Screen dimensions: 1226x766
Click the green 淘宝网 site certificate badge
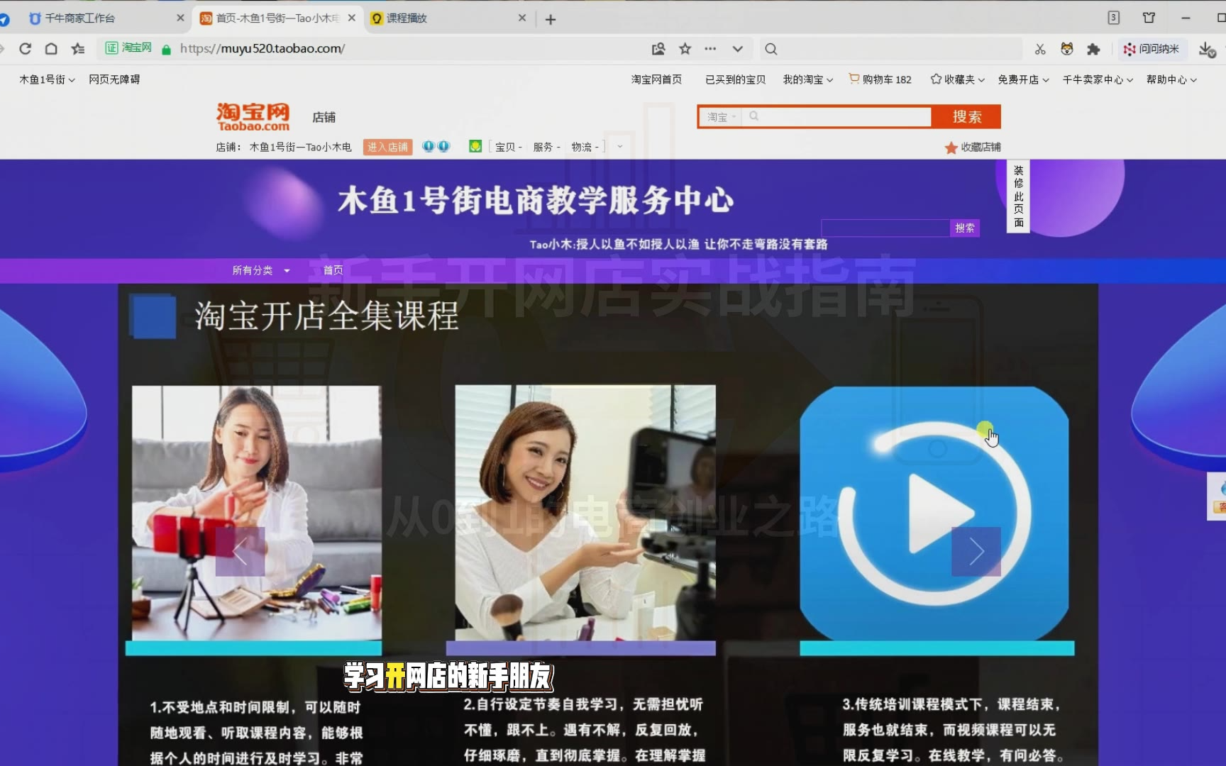[x=128, y=48]
